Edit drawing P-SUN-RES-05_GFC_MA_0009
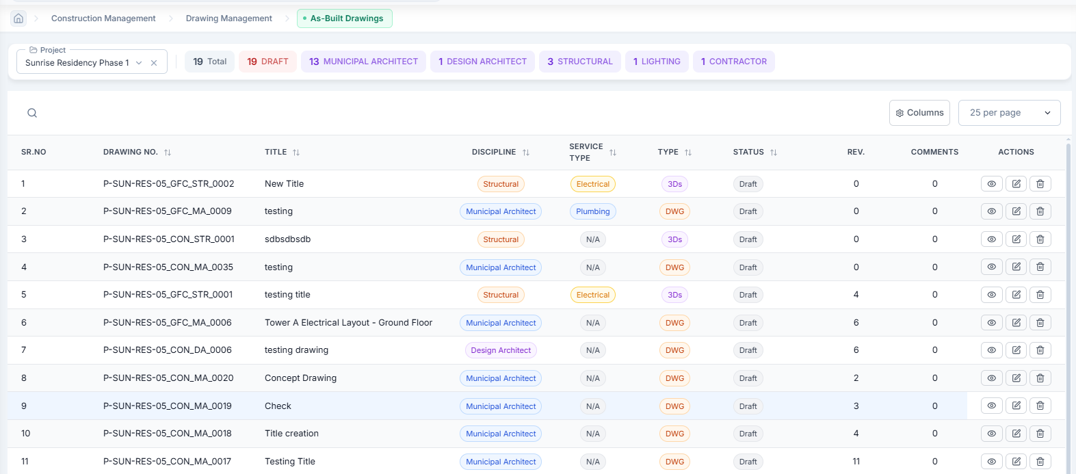 pos(1016,211)
